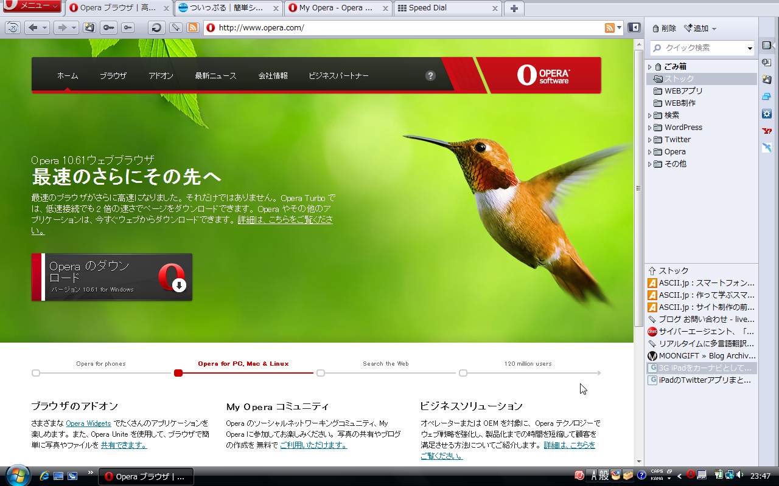Open the blue double-window panel icon

767,96
